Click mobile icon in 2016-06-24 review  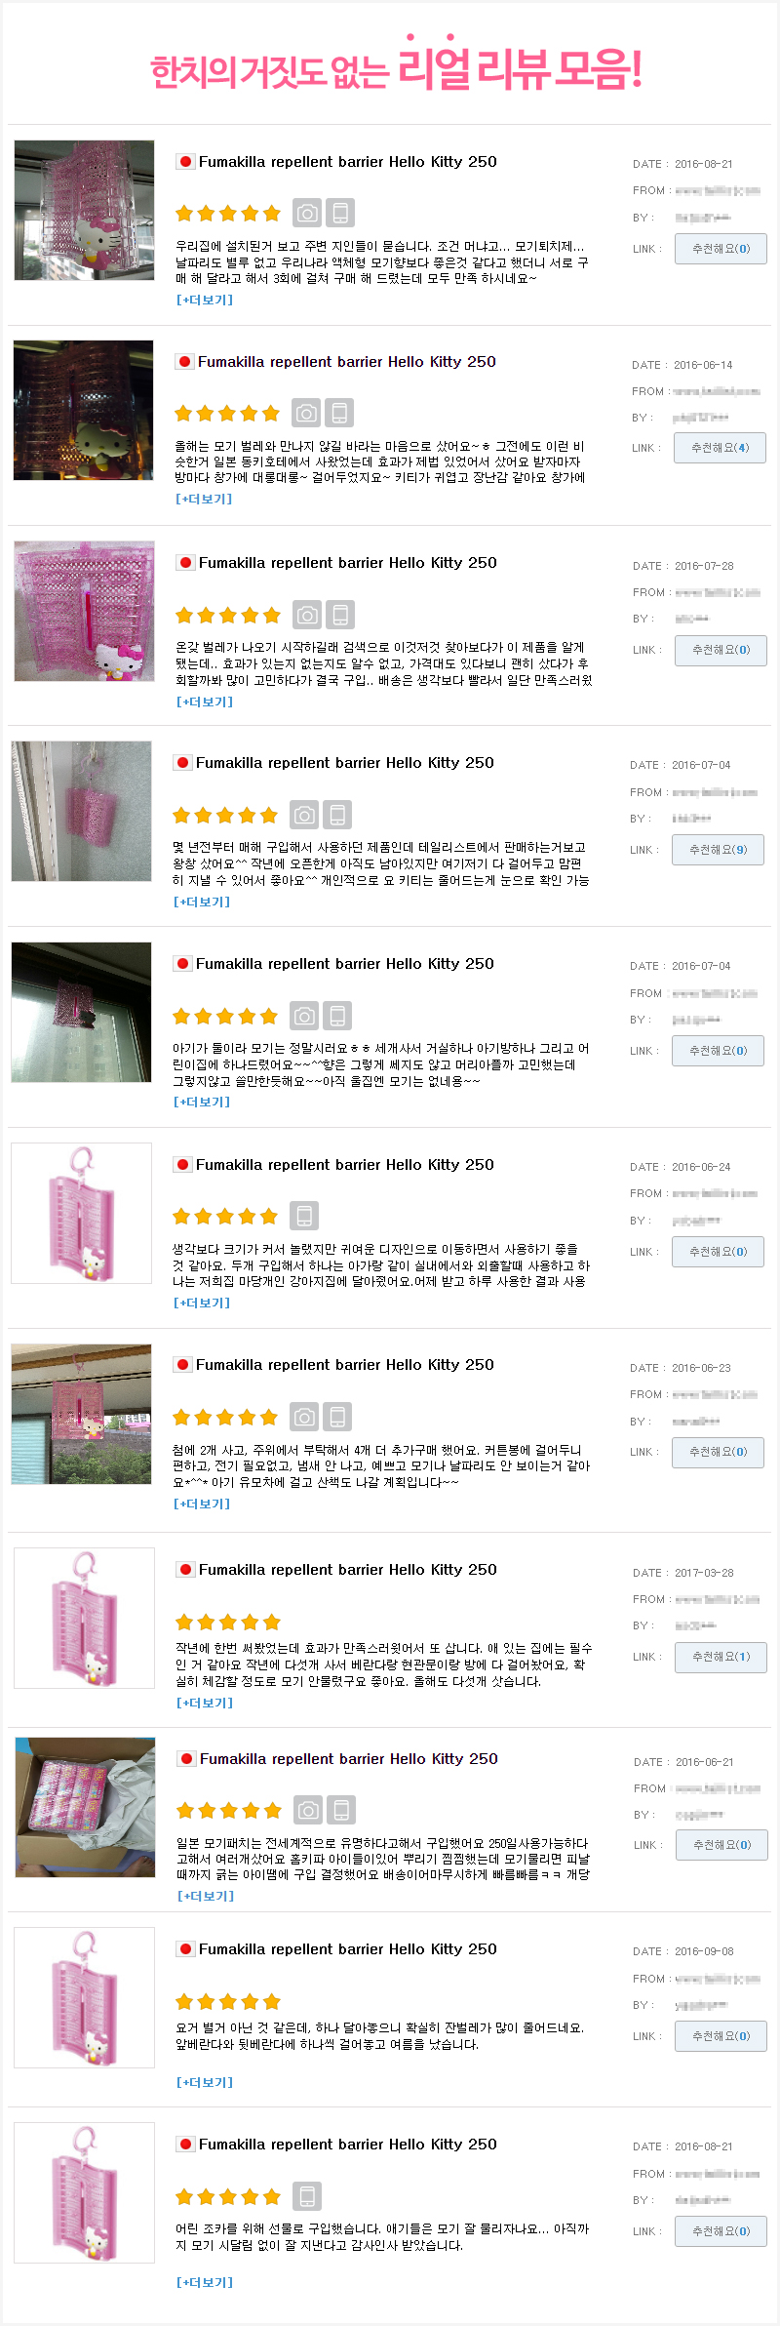tap(304, 1216)
